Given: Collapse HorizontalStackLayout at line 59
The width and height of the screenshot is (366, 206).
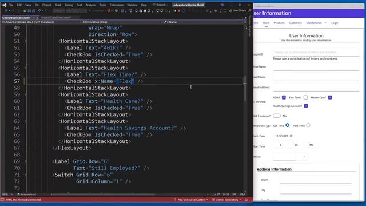Looking at the screenshot, I should (x=26, y=94).
